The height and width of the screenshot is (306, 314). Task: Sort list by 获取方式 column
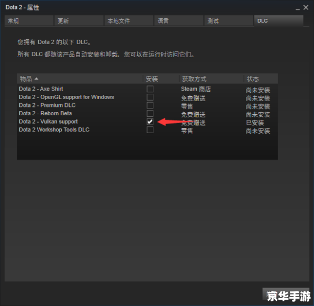pos(211,79)
